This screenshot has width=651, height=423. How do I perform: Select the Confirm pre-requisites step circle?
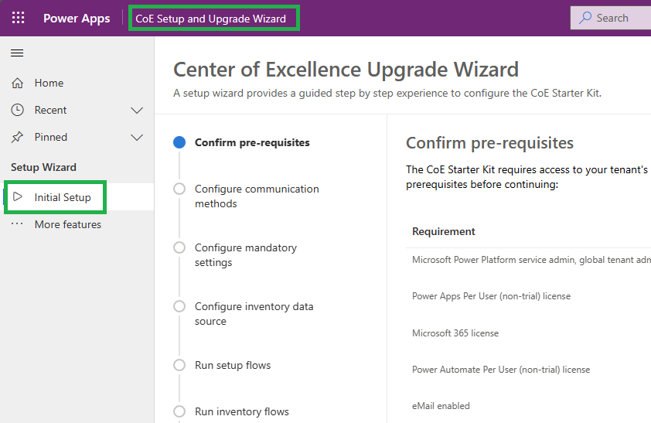(x=179, y=142)
